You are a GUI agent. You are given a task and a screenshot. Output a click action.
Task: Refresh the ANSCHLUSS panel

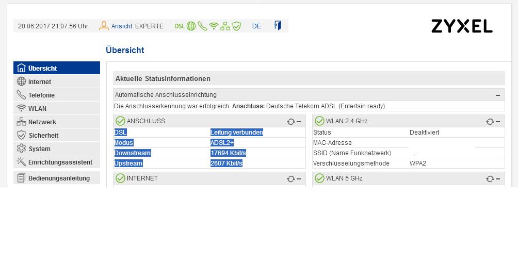pyautogui.click(x=290, y=122)
